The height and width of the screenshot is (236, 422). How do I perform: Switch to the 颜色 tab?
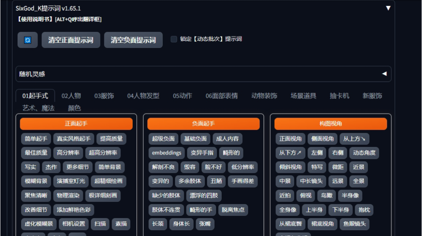click(74, 108)
